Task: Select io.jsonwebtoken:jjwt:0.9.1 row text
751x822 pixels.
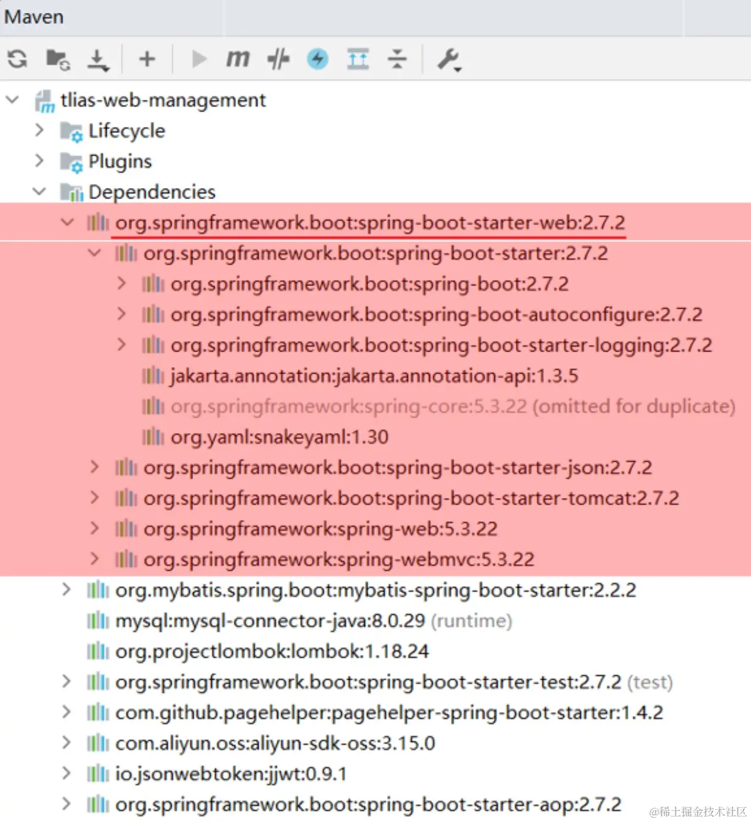Action: (231, 774)
